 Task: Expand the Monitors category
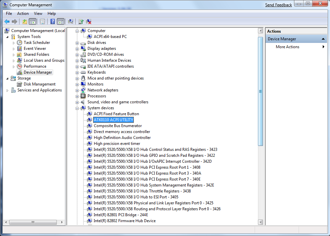pyautogui.click(x=77, y=84)
